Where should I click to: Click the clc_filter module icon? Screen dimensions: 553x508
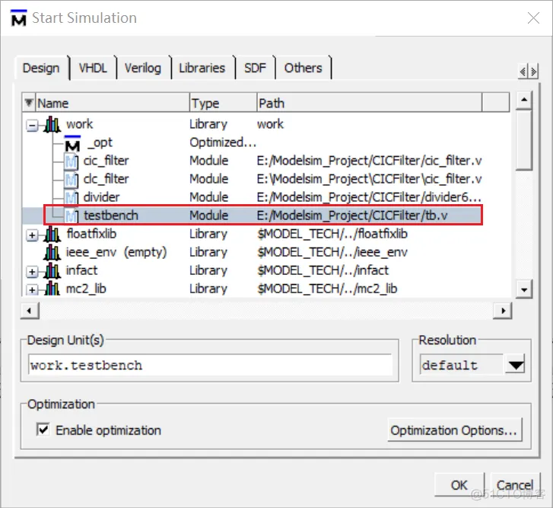pyautogui.click(x=72, y=179)
